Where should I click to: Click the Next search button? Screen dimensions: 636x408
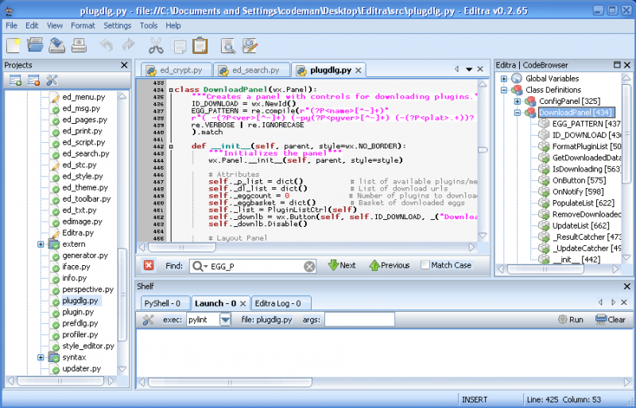(x=342, y=265)
